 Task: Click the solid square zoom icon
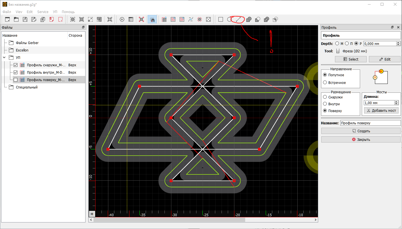pos(82,19)
